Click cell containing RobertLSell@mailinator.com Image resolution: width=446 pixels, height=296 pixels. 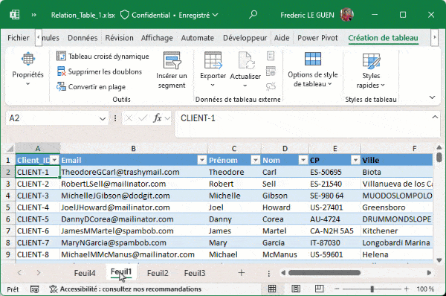[133, 184]
